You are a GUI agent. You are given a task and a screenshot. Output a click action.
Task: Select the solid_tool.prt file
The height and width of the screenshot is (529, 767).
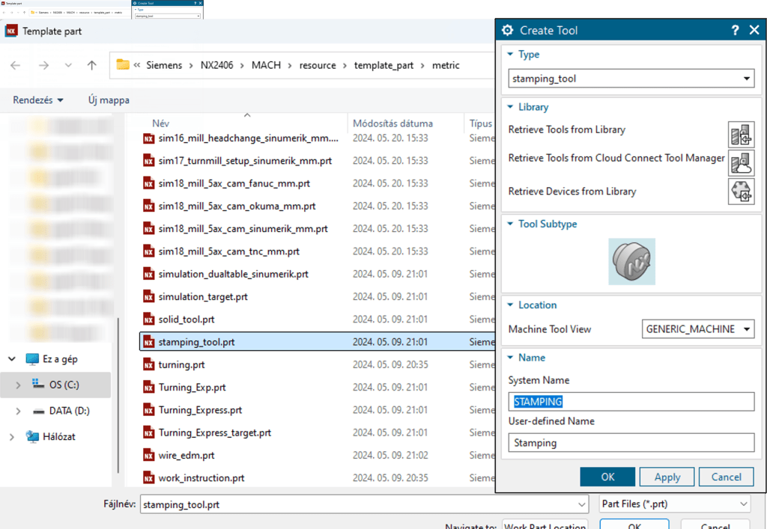click(187, 319)
